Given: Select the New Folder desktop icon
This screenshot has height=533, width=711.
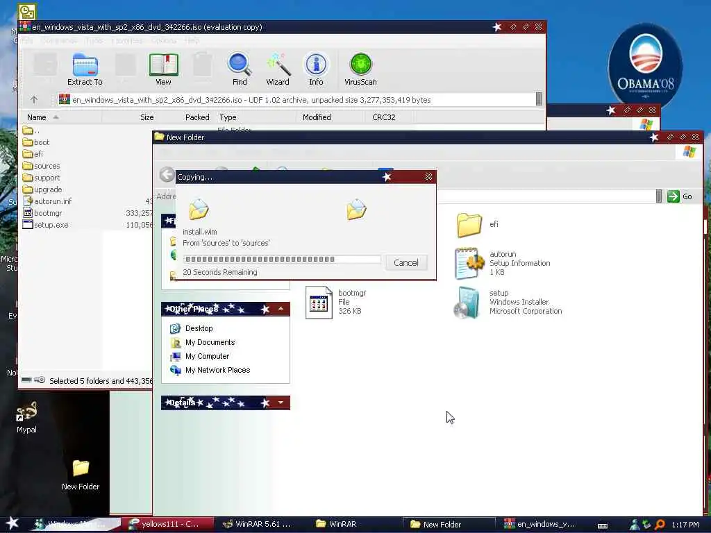Looking at the screenshot, I should (81, 475).
